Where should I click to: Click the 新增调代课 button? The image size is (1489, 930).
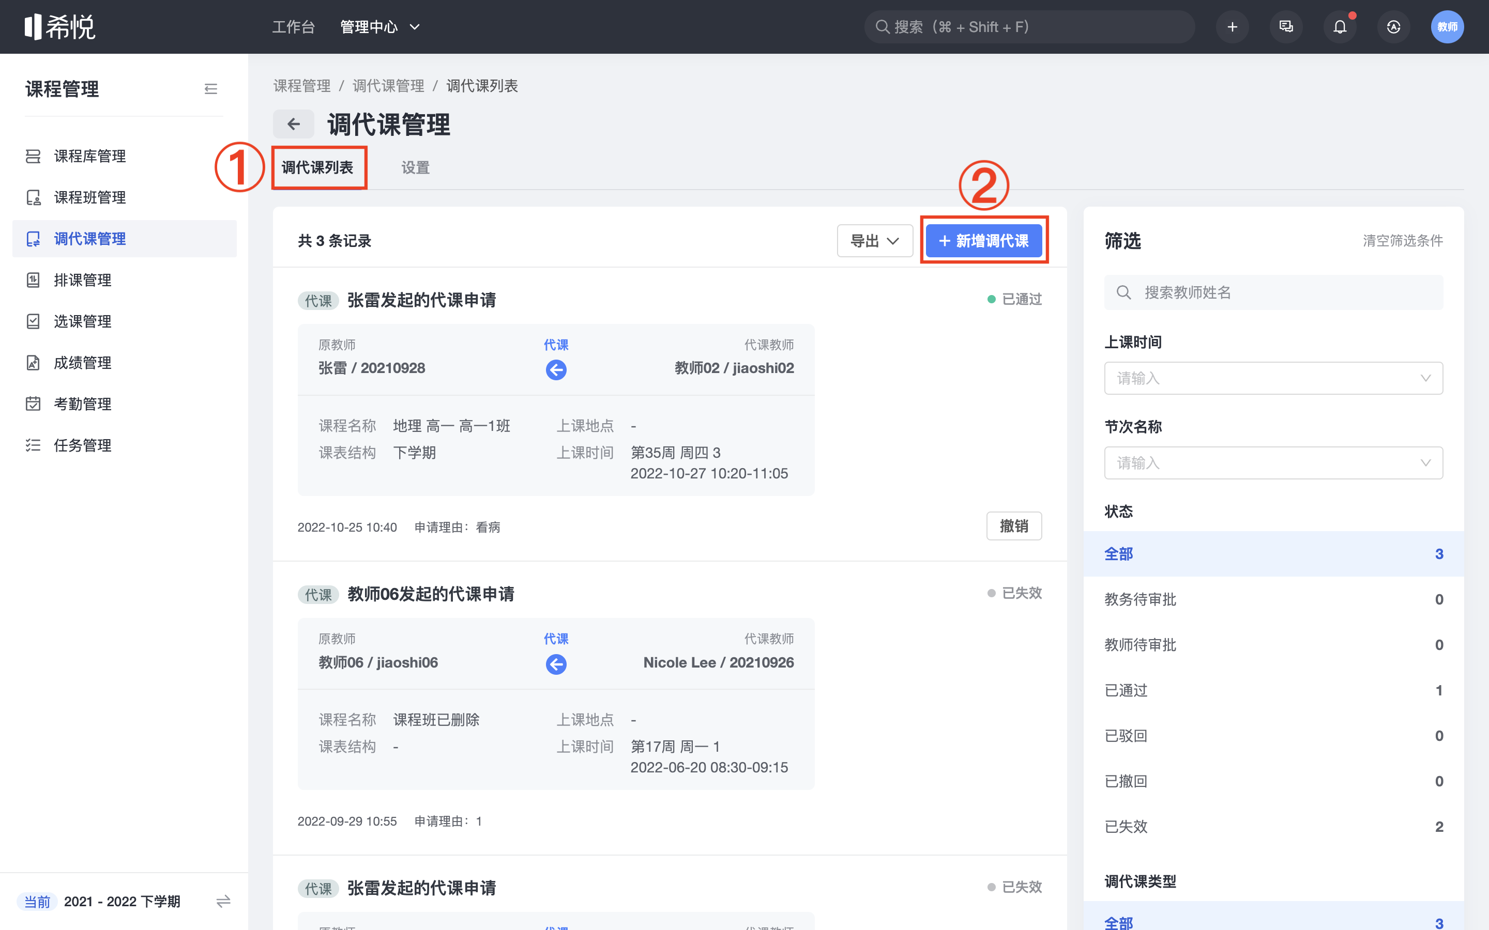tap(983, 240)
